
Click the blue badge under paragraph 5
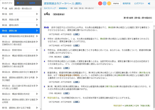[76, 82]
